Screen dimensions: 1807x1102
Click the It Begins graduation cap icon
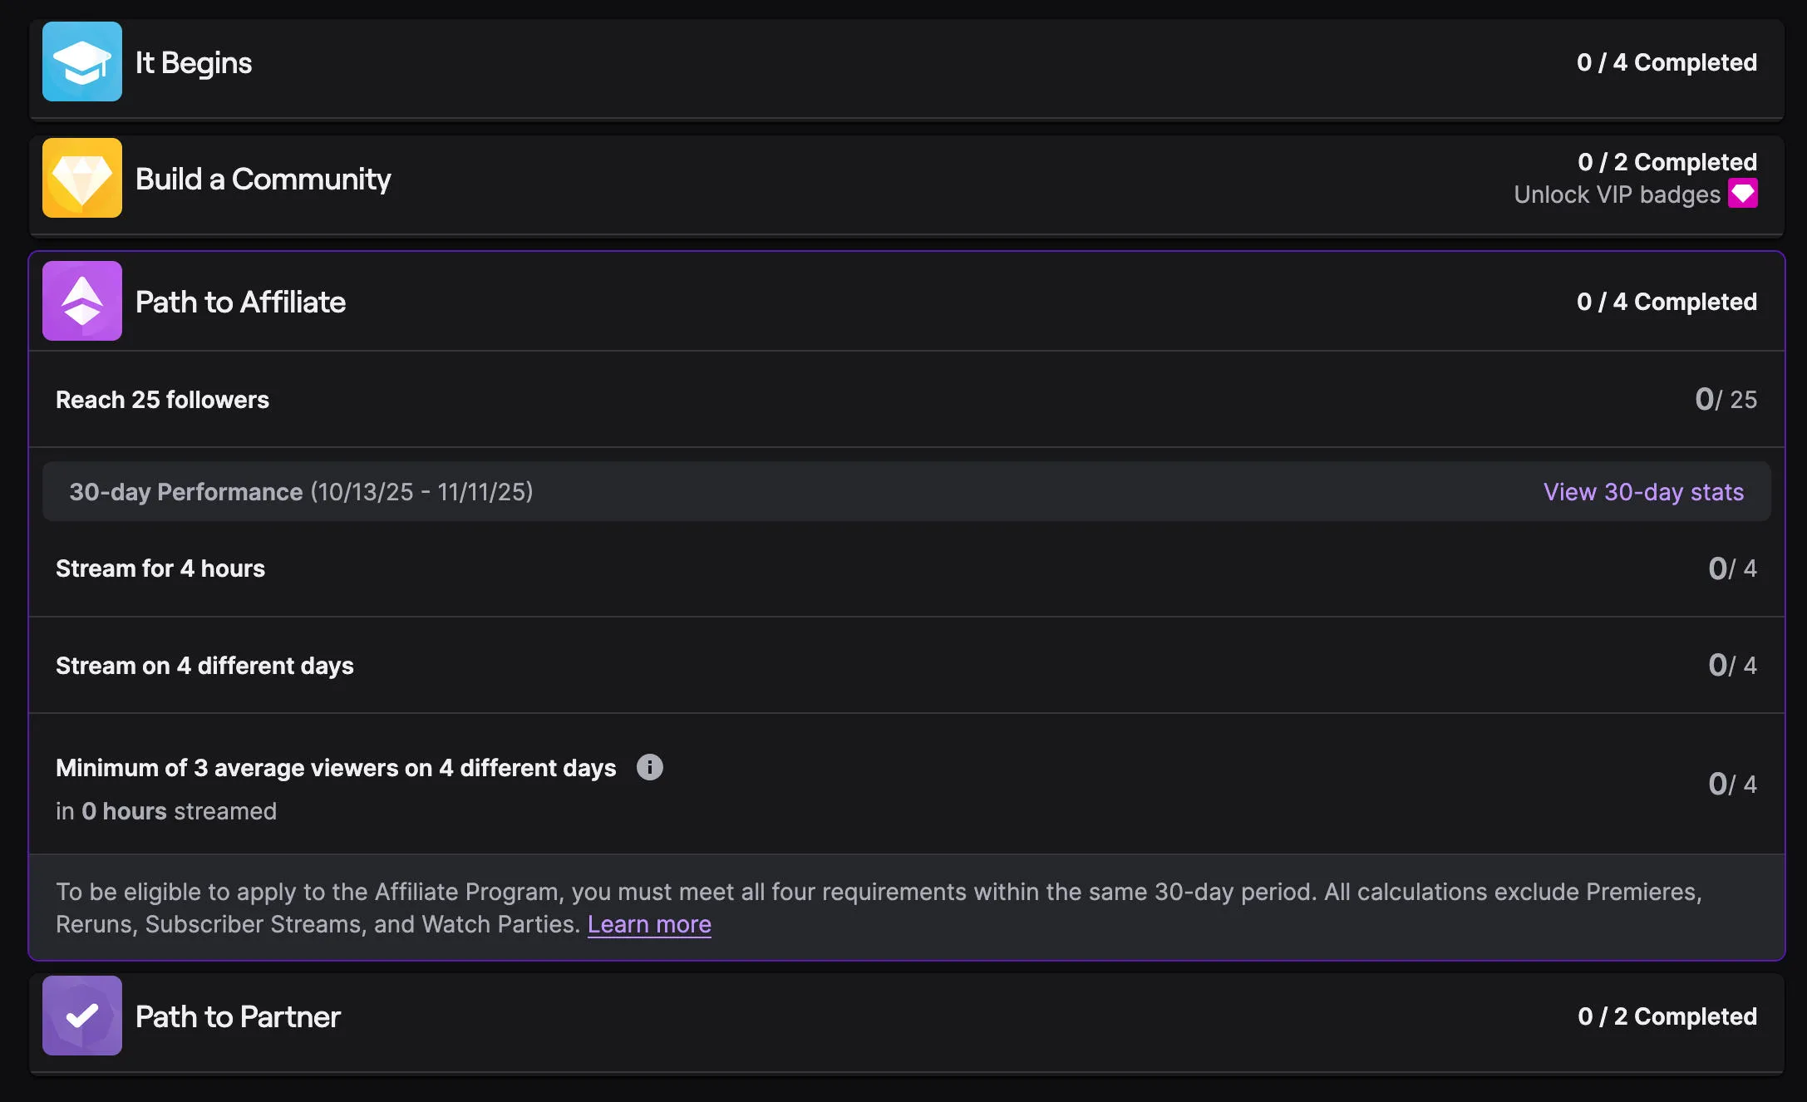82,62
